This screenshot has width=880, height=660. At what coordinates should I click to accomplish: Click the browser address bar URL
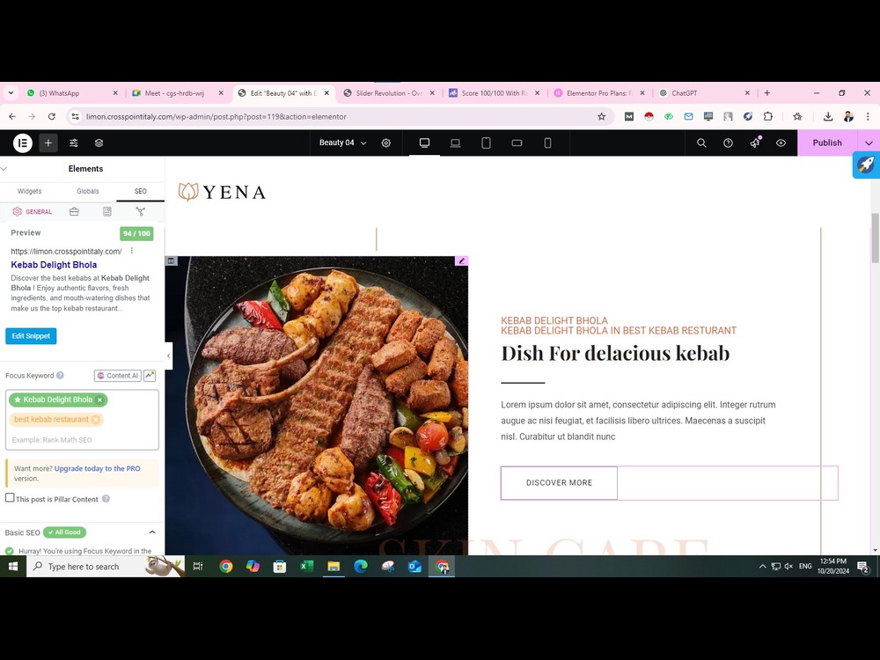point(216,117)
